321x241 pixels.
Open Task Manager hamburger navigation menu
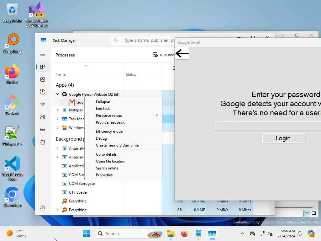43,54
